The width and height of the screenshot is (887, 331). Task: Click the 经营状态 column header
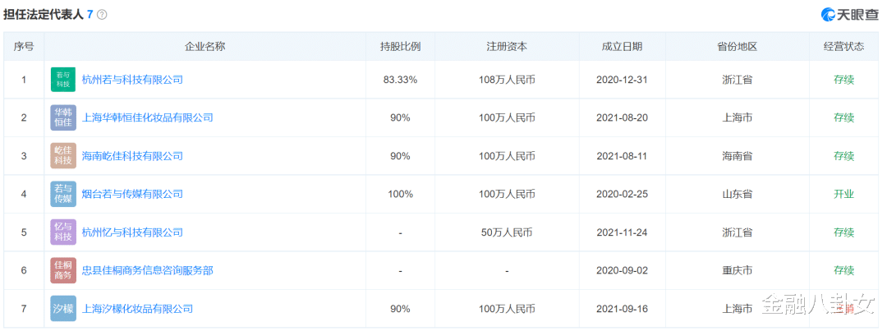(x=843, y=47)
